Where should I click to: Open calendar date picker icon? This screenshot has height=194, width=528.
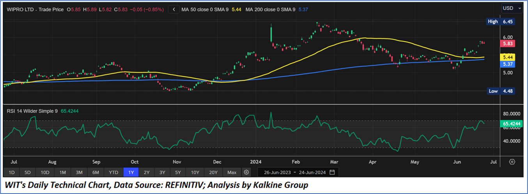[x=332, y=172]
